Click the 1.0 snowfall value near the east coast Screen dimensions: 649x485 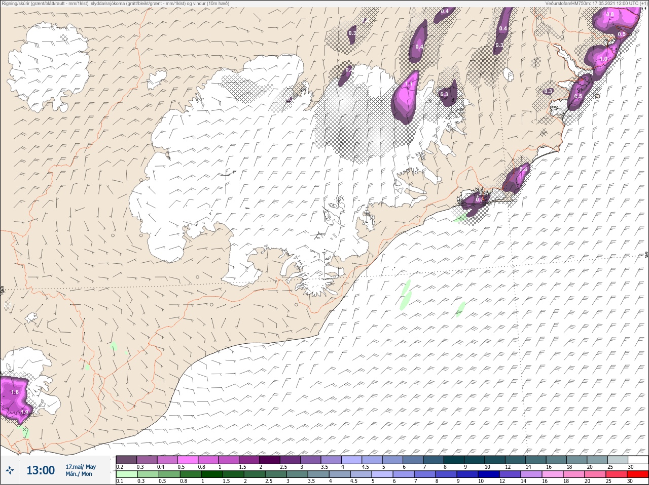[x=603, y=59]
